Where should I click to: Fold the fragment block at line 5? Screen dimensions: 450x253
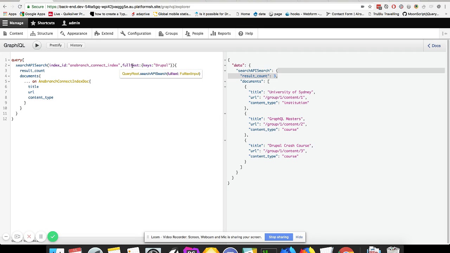point(9,82)
